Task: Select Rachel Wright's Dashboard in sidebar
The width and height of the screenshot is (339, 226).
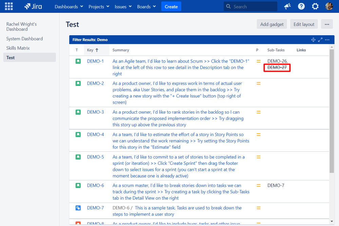Action: [21, 26]
